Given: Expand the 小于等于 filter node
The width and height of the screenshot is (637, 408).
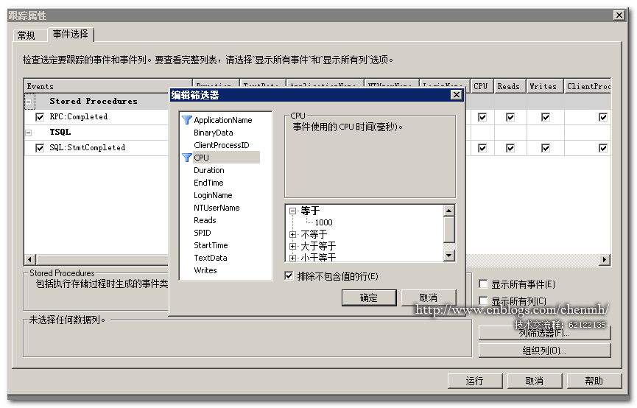Looking at the screenshot, I should coord(292,258).
